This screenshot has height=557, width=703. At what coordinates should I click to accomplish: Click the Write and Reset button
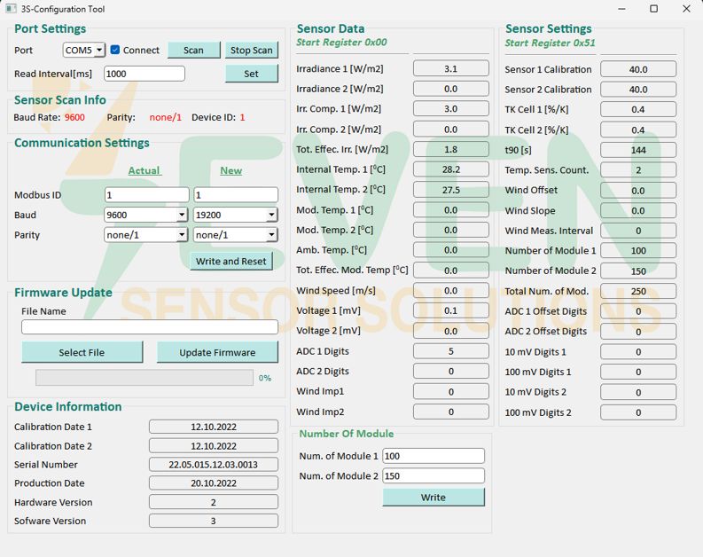231,262
